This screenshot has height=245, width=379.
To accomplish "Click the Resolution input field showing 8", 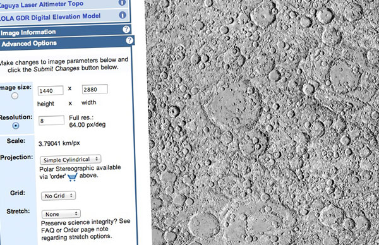I will [x=52, y=121].
